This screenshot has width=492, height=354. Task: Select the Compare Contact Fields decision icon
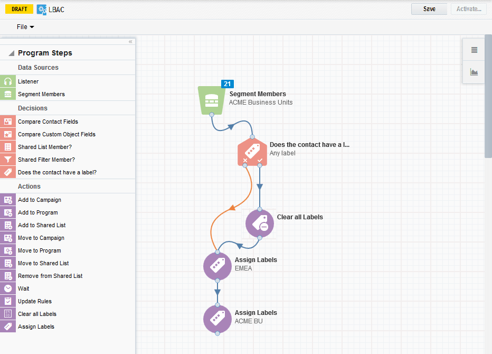tap(7, 122)
